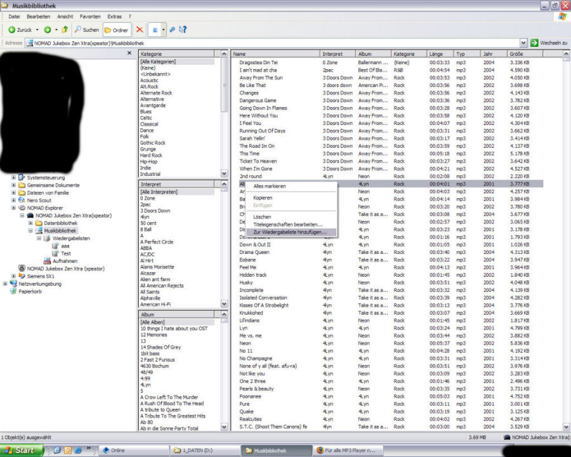This screenshot has width=571, height=457.
Task: Sort by the Größe column header
Action: [525, 54]
